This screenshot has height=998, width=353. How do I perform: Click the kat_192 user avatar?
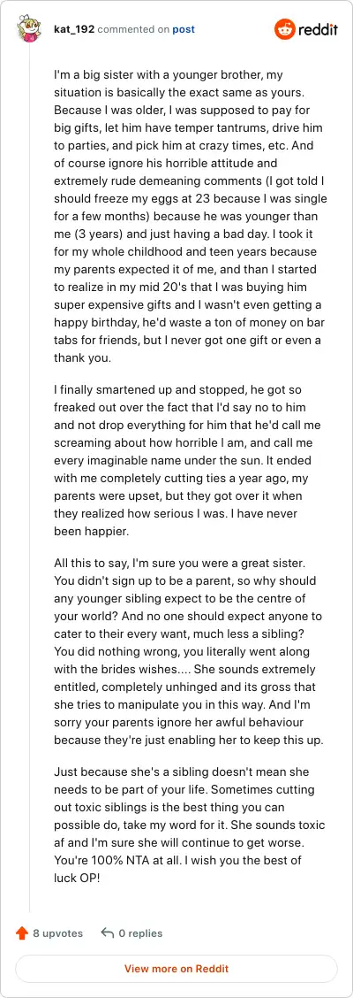(x=30, y=28)
